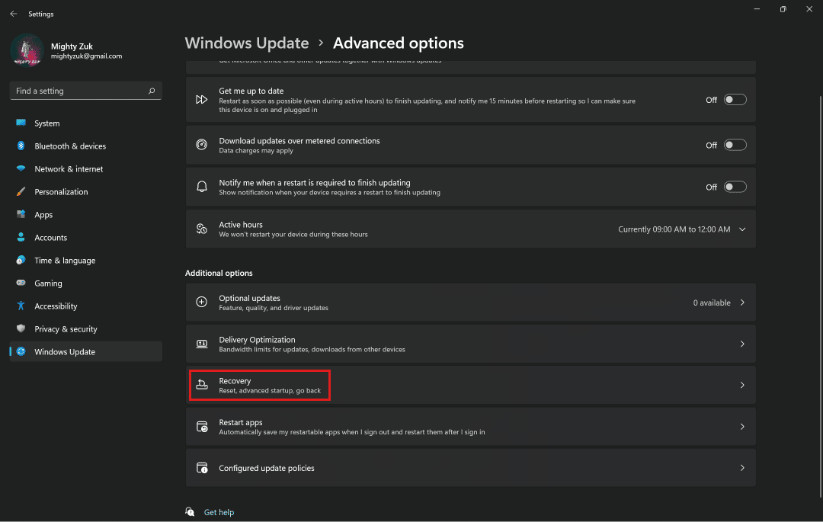
Task: Open Optional updates via its chevron
Action: tap(742, 303)
